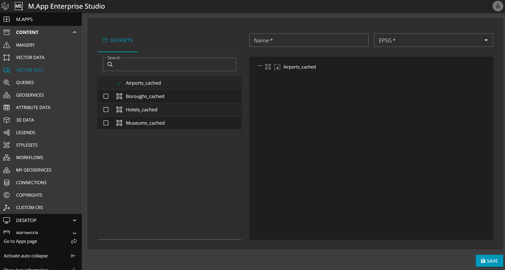
Task: Click the SAVE button
Action: (x=489, y=261)
